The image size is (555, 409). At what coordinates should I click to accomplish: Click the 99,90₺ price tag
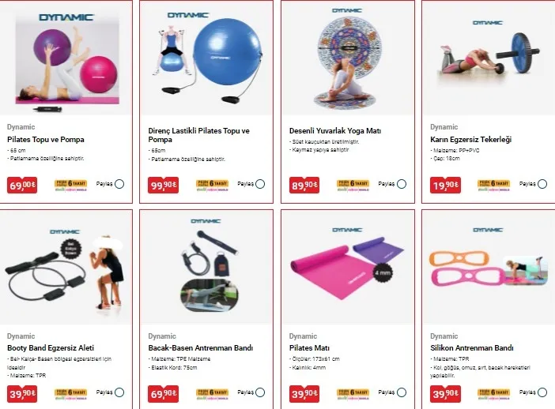coord(163,185)
